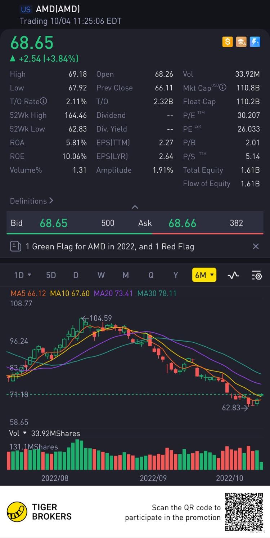The height and width of the screenshot is (538, 270).
Task: Tap the 2022/09 date axis label
Action: 153,478
